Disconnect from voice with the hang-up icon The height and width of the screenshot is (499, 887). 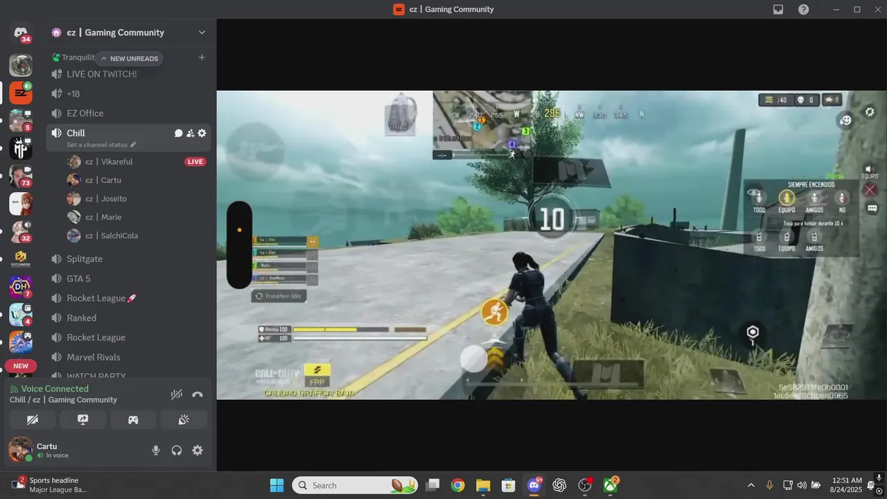[x=197, y=394]
